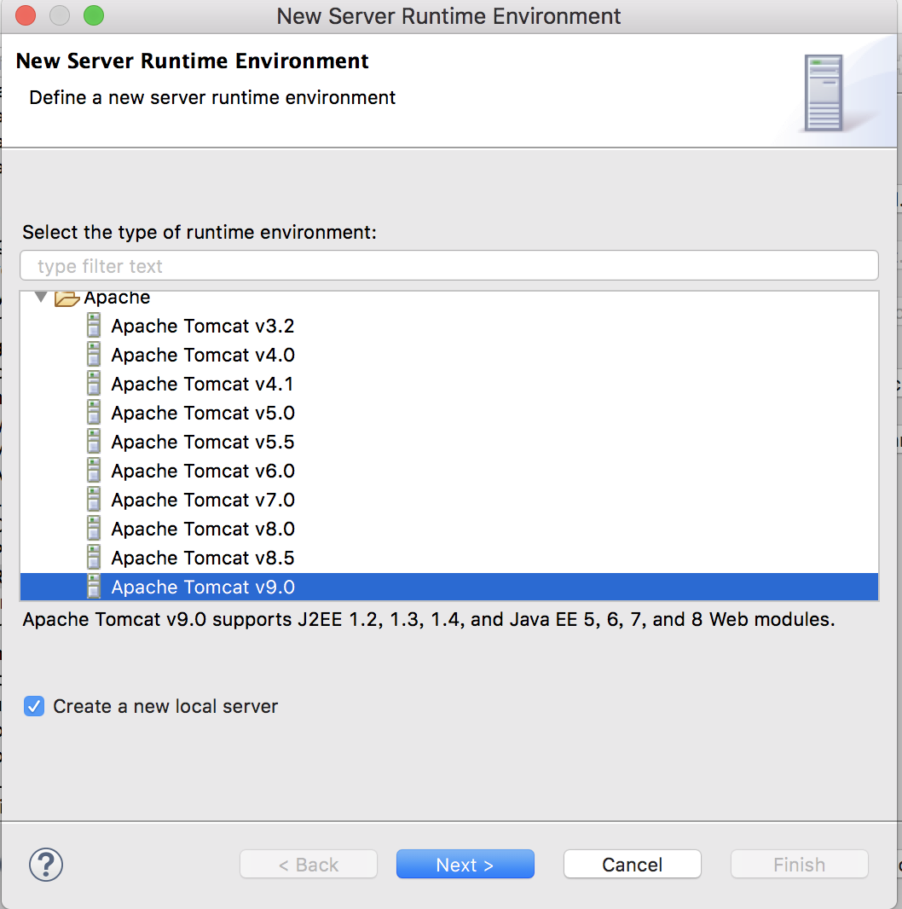
Task: Click the server icon beside Apache Tomcat v9.0
Action: coord(93,586)
